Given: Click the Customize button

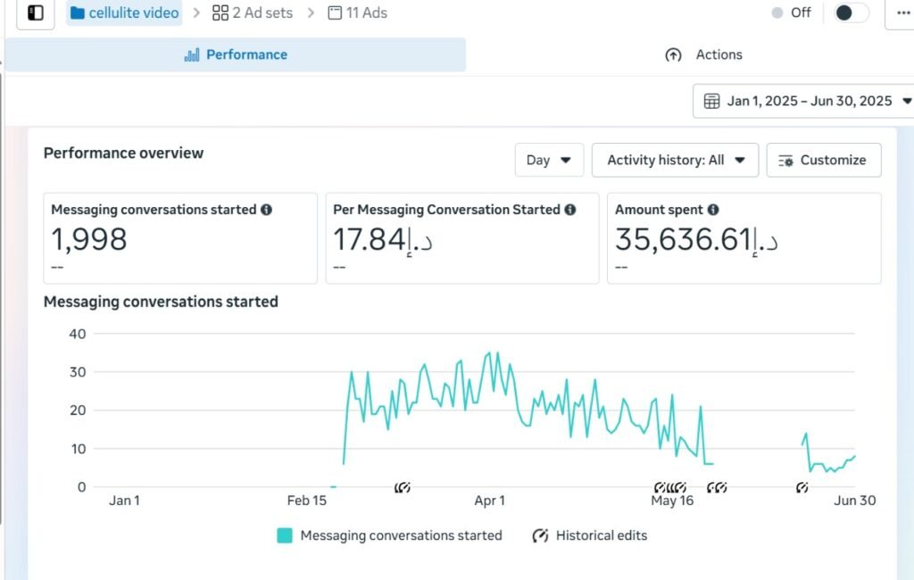Looking at the screenshot, I should click(x=823, y=161).
